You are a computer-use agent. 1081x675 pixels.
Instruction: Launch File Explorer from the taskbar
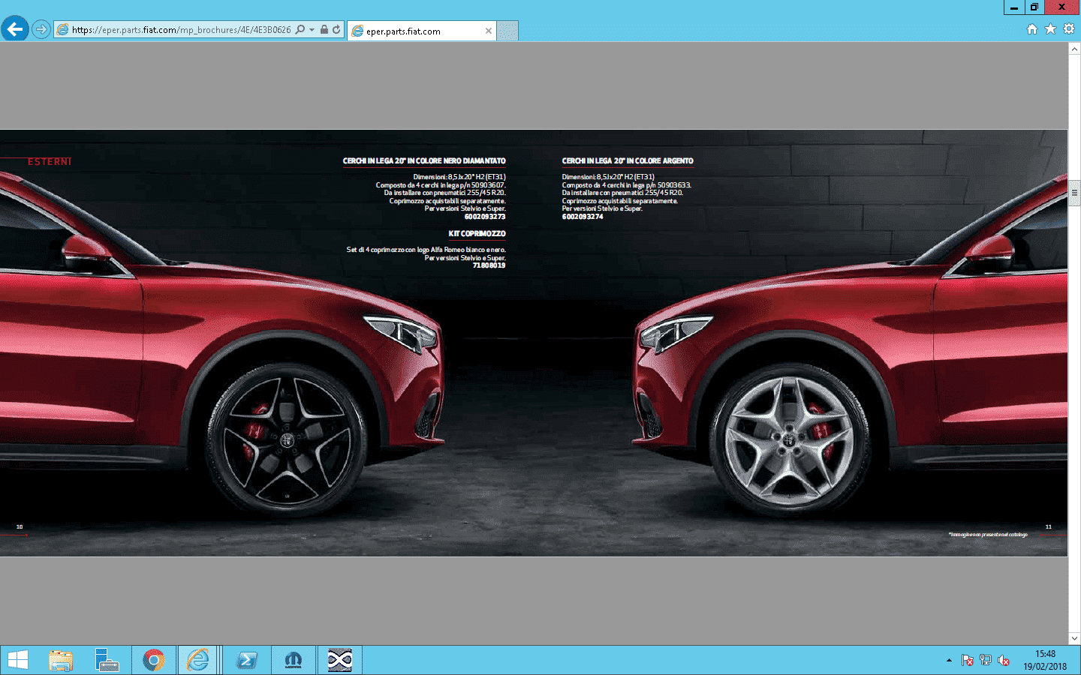(x=61, y=660)
